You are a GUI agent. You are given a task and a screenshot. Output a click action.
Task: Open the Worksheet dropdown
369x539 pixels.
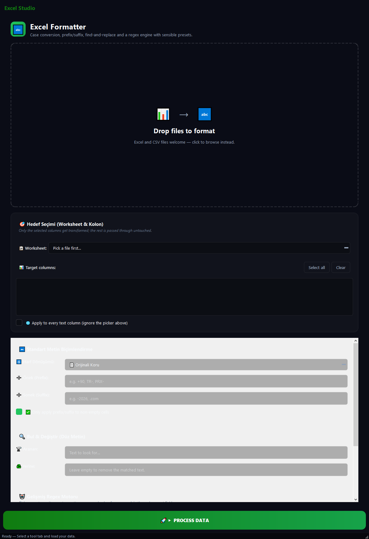(x=199, y=248)
